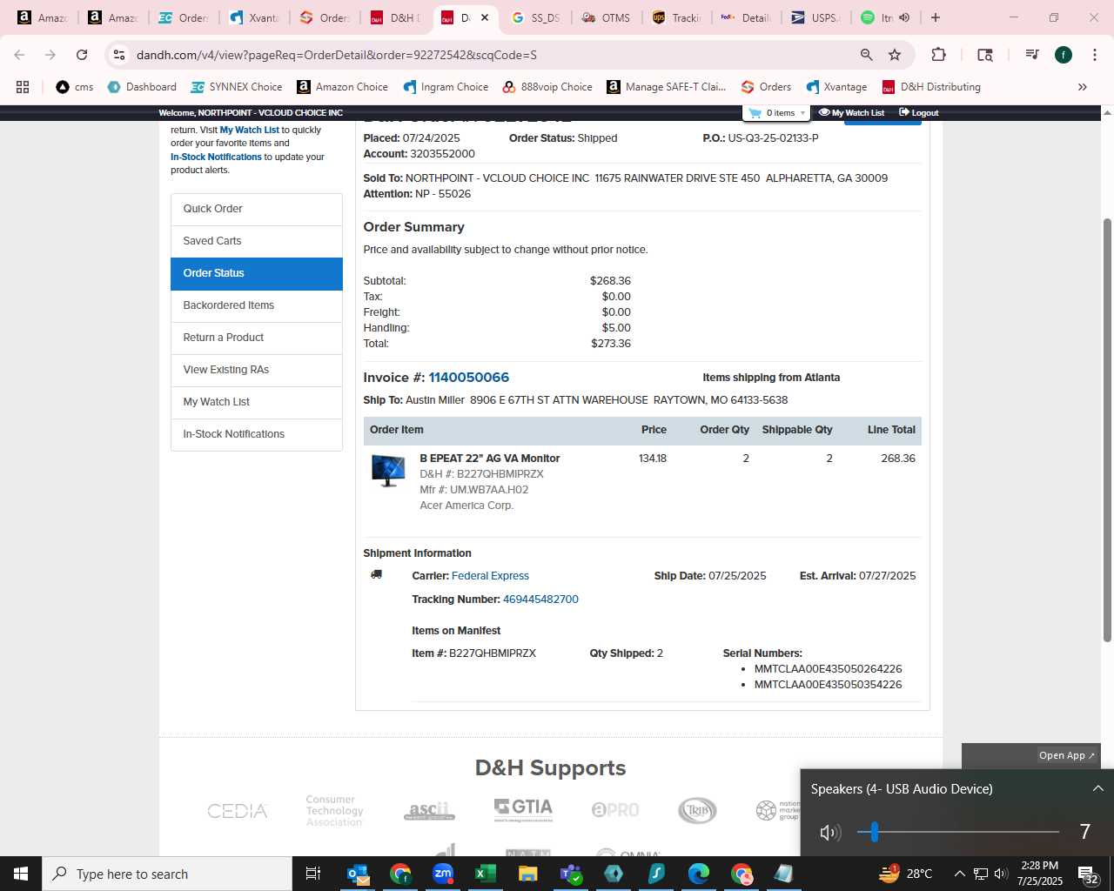Switch to the USPS browser tab
Viewport: 1114px width, 891px height.
(815, 17)
